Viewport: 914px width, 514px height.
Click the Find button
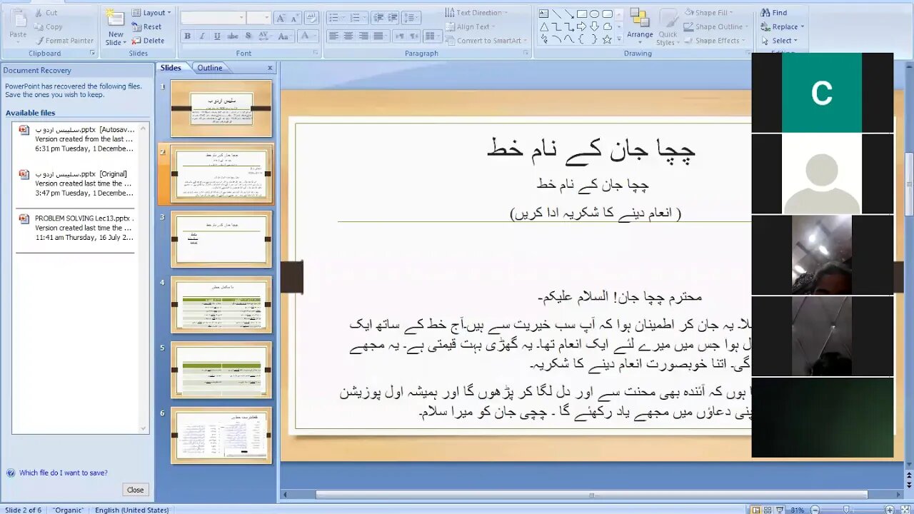(774, 13)
